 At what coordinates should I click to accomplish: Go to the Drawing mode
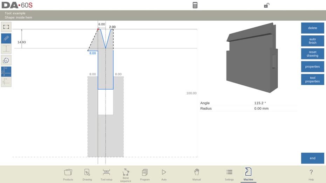pos(87,175)
